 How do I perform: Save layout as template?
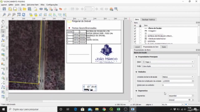(29, 9)
